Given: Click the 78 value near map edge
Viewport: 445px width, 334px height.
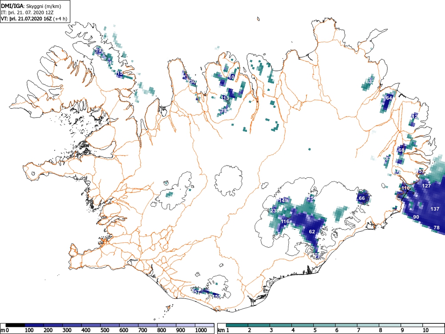Looking at the screenshot, I should pos(437,228).
